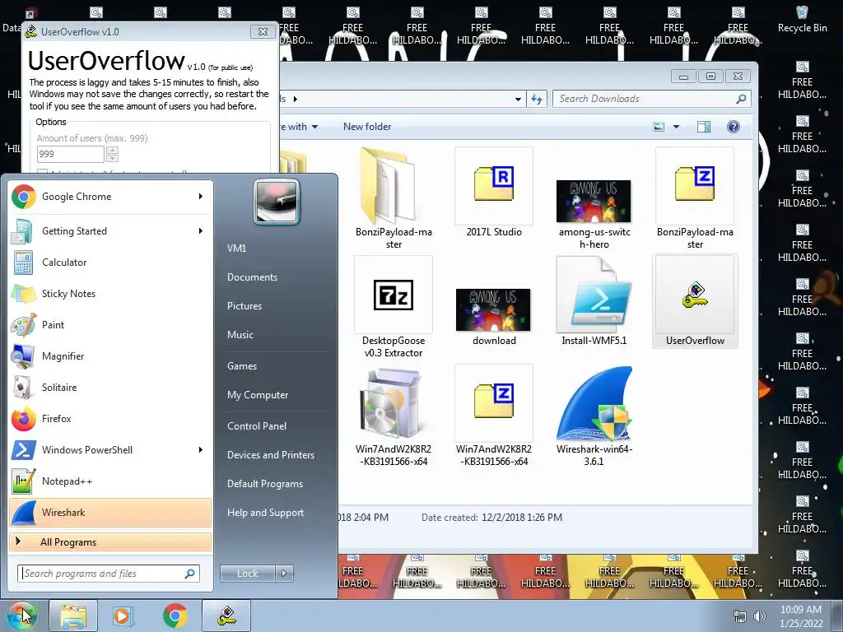Open the Recycle Bin on desktop
Screen dimensions: 843x632
pyautogui.click(x=802, y=20)
